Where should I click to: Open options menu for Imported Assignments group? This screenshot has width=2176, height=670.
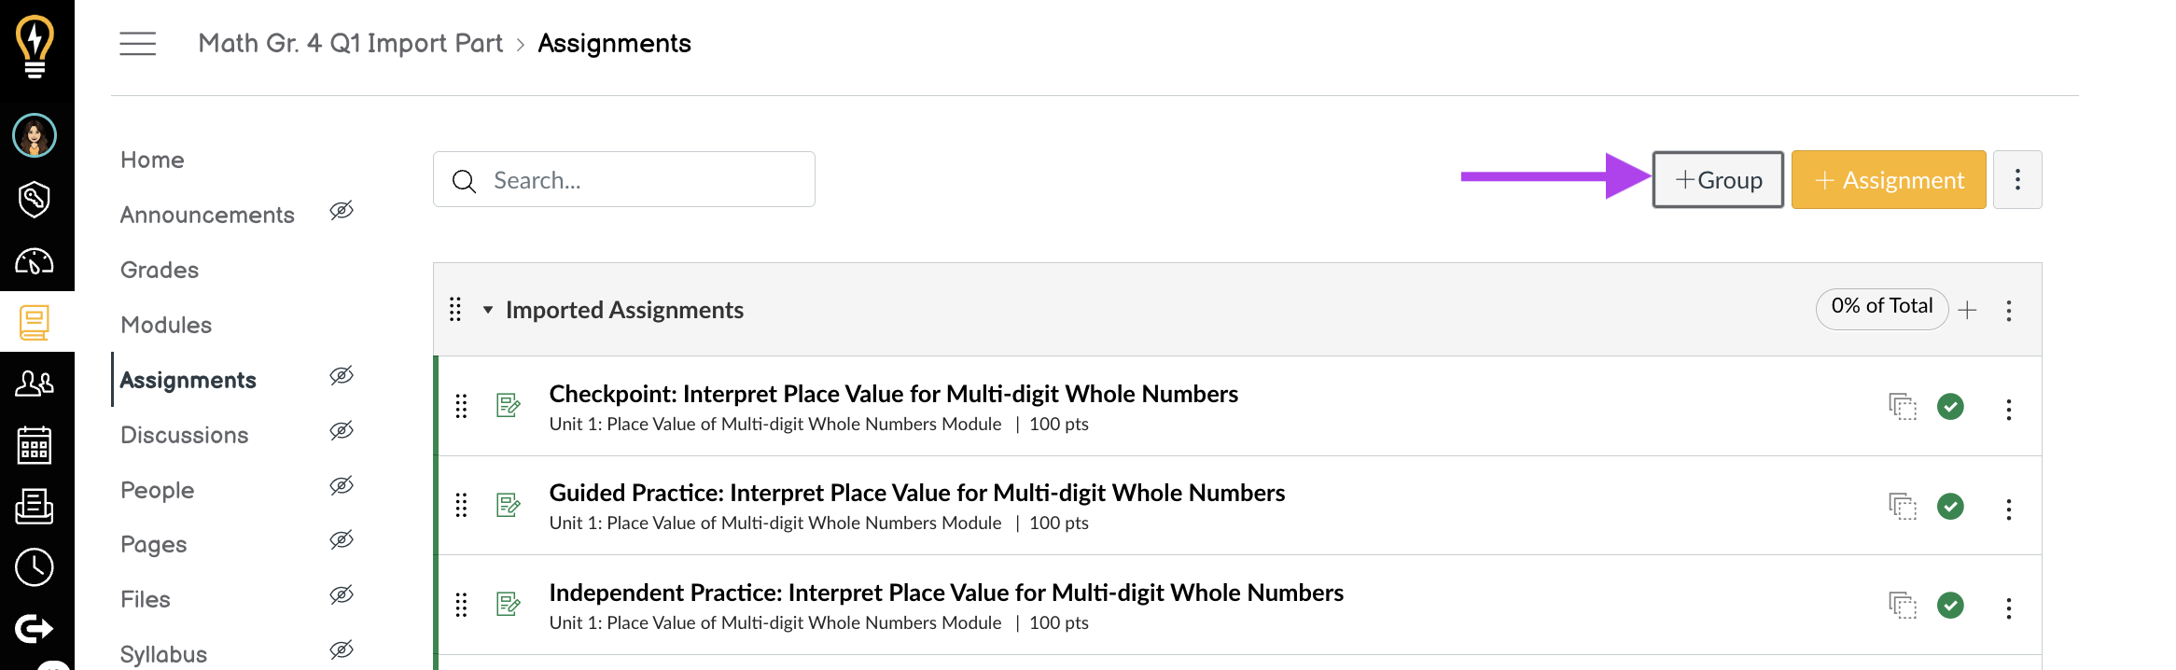pos(2009,311)
